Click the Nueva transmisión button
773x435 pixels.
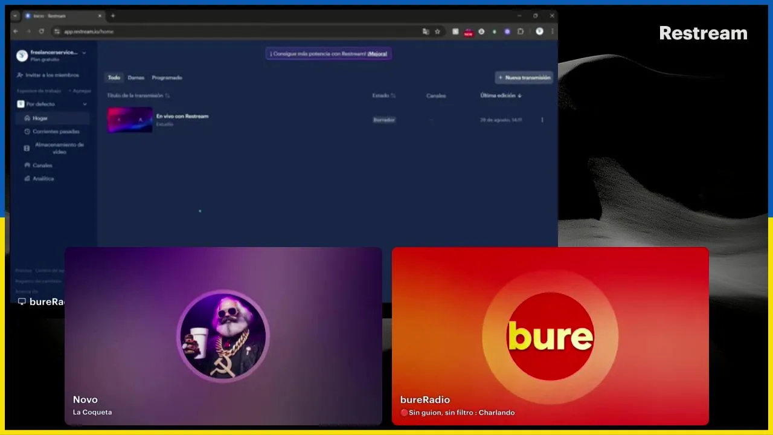524,77
